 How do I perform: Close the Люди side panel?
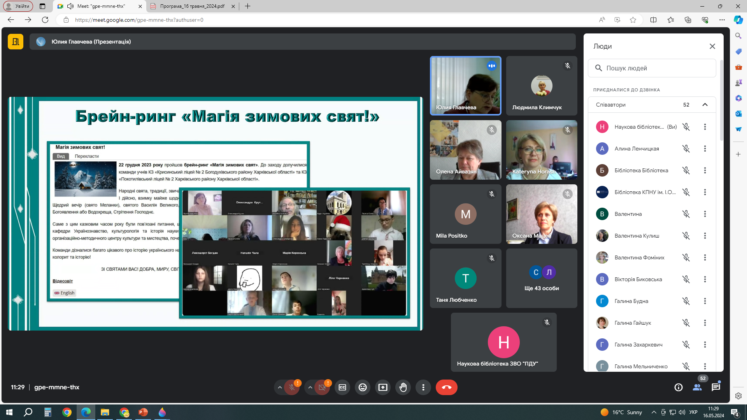[712, 46]
